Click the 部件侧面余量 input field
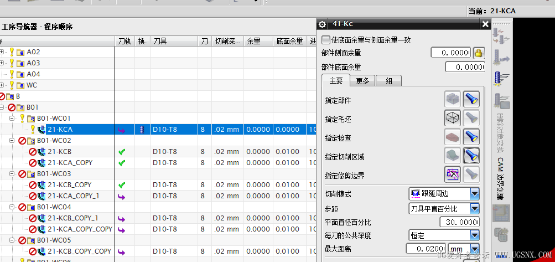 [x=450, y=53]
